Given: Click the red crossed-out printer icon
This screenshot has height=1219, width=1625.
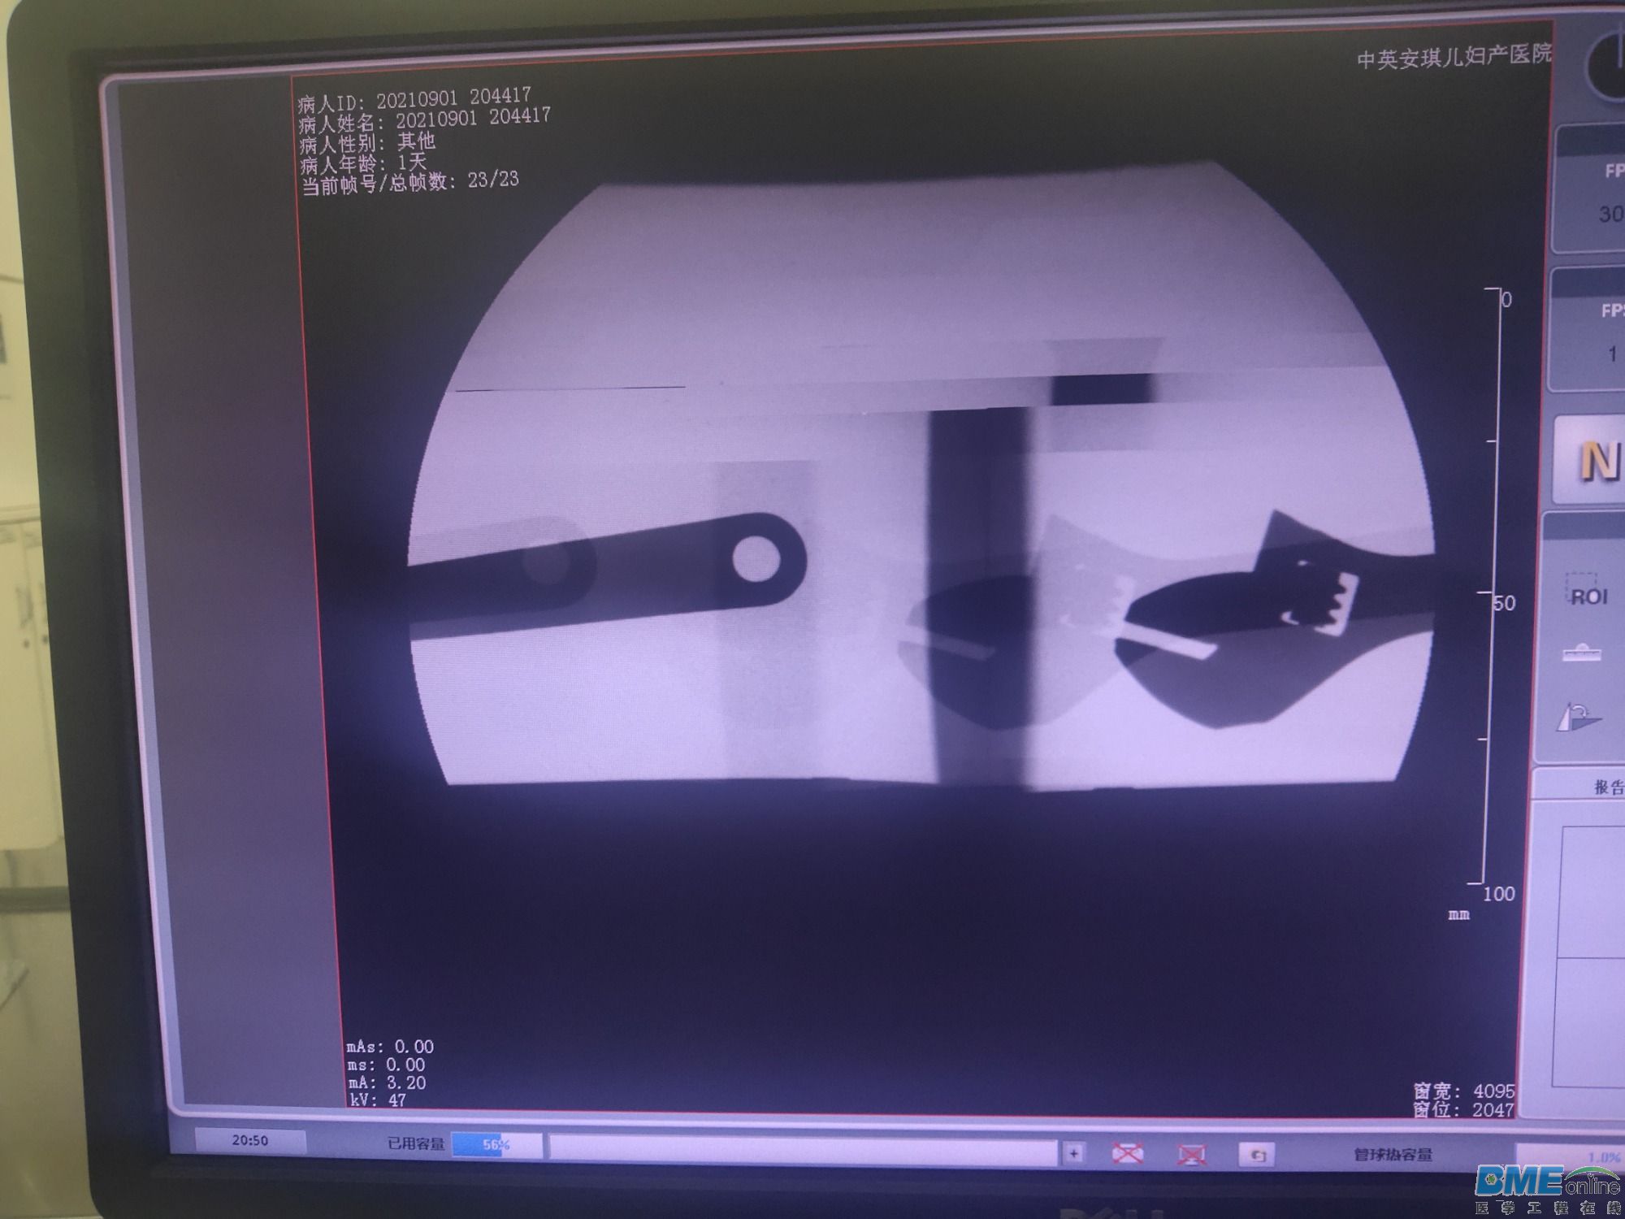Looking at the screenshot, I should coord(1128,1153).
